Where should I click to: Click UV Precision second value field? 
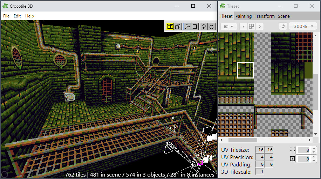269,157
